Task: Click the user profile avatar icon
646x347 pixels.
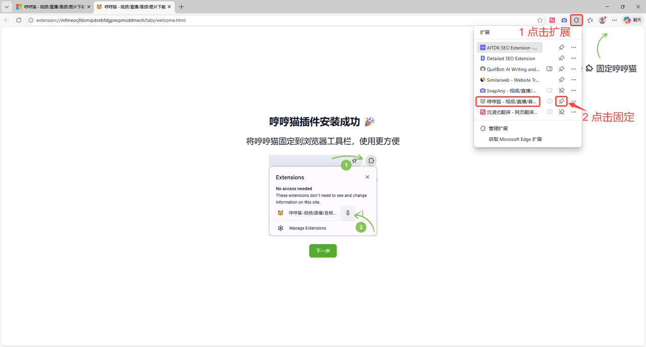Action: pyautogui.click(x=602, y=20)
